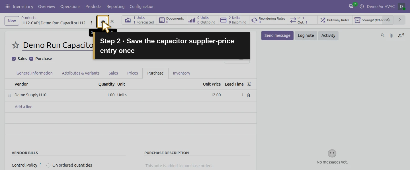Image resolution: width=410 pixels, height=170 pixels.
Task: Grab the Demo Supply H10 row drag handle
Action: point(9,95)
